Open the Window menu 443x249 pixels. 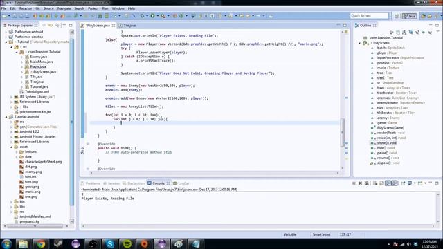pos(118,8)
